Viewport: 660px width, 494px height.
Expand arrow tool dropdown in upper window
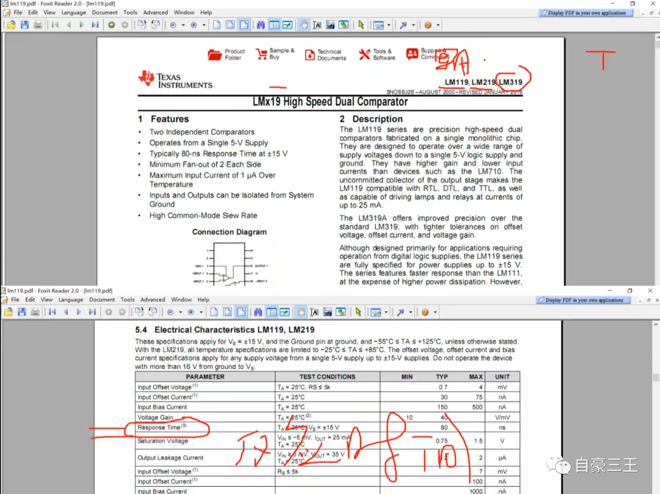(x=413, y=25)
